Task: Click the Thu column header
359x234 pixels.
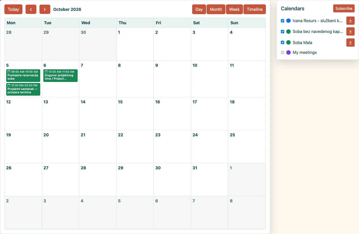Action: 135,23
